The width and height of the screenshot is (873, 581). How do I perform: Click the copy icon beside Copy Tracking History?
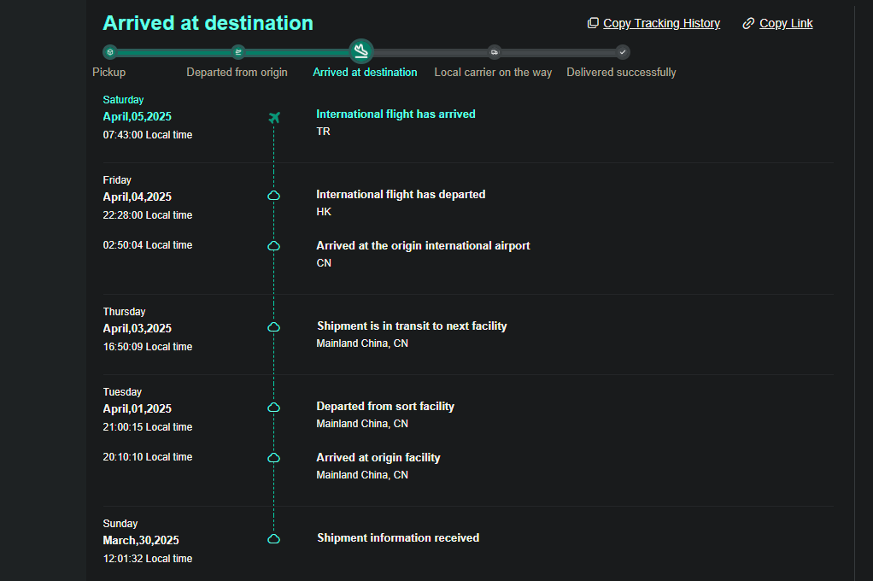point(593,23)
